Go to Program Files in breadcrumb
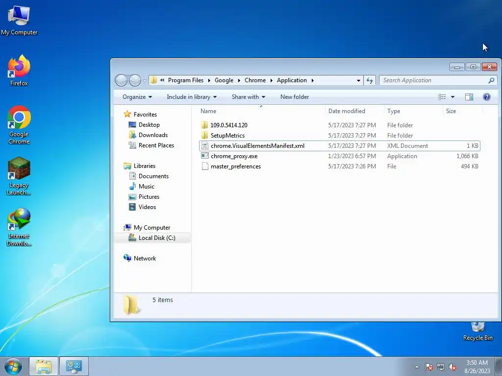 186,80
